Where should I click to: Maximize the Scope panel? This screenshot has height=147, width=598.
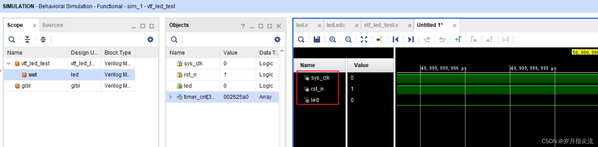pos(143,26)
